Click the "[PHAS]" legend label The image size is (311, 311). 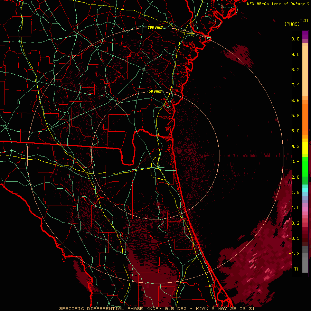[292, 24]
